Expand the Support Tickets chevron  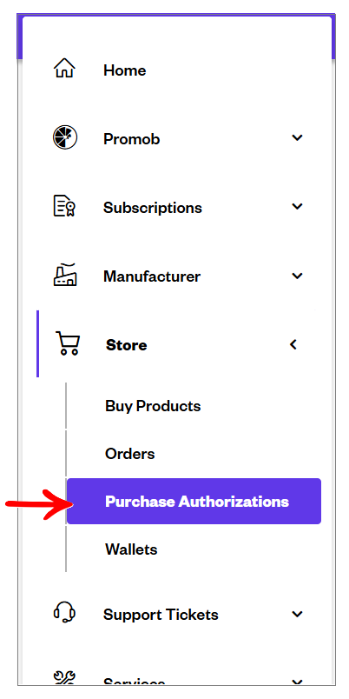point(298,615)
